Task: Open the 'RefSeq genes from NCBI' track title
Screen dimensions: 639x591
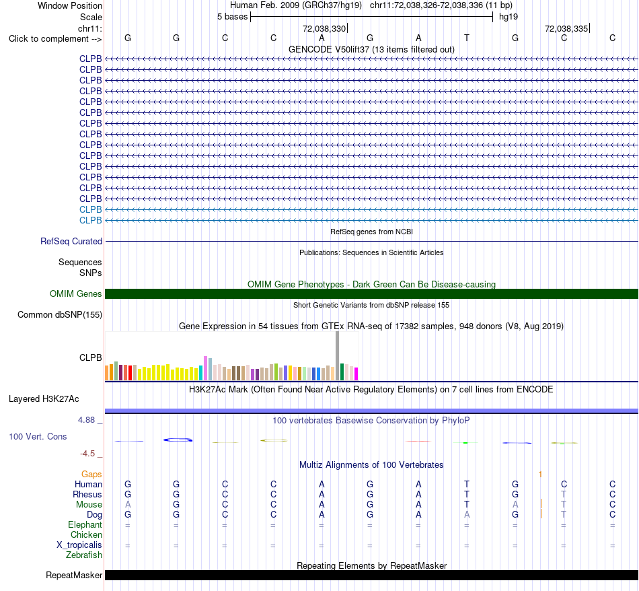Action: [x=371, y=232]
